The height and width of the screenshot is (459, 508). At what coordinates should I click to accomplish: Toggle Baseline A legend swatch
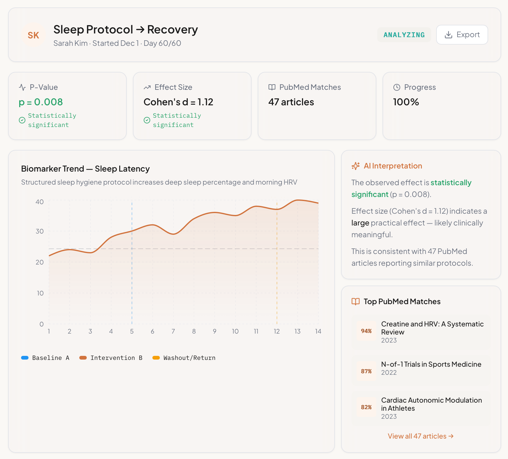[x=25, y=358]
